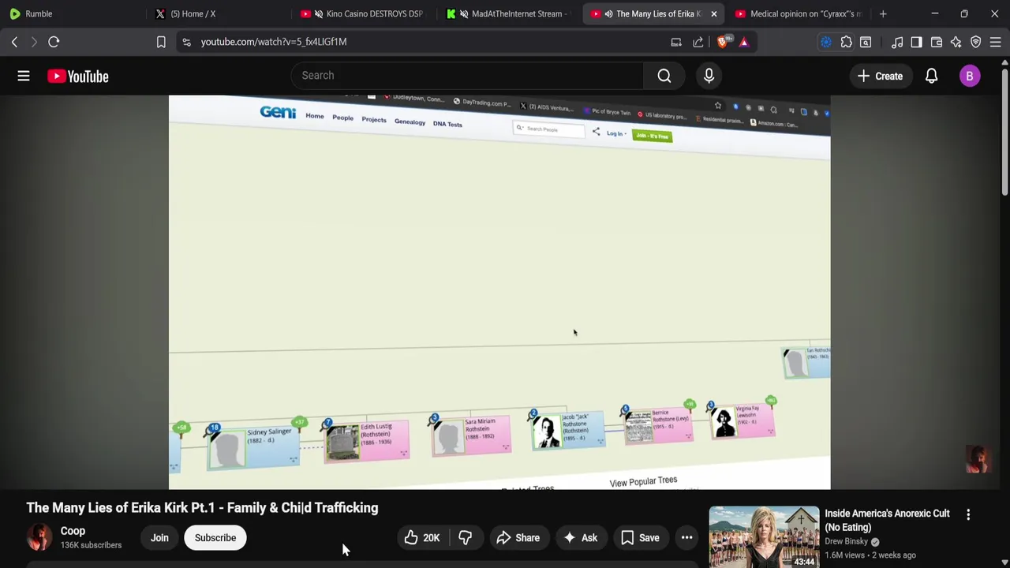Open Leo AI sparkle icon

[x=956, y=42]
